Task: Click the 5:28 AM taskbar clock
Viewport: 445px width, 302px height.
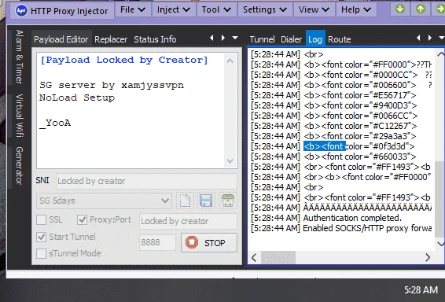Action: pos(421,289)
